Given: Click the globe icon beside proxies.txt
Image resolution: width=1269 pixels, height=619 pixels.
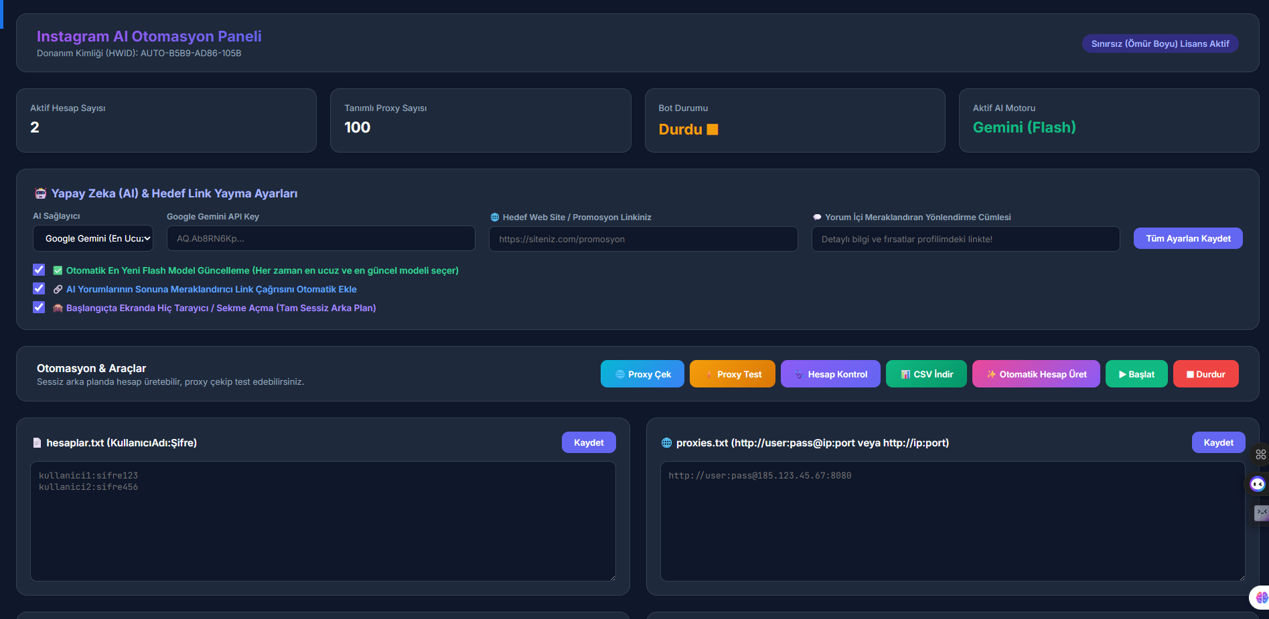Looking at the screenshot, I should [x=666, y=443].
